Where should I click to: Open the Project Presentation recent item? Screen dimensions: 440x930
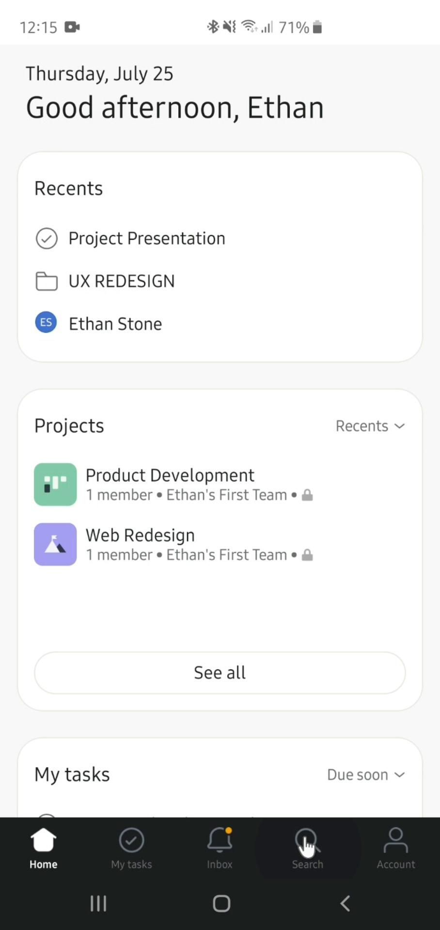(x=147, y=238)
